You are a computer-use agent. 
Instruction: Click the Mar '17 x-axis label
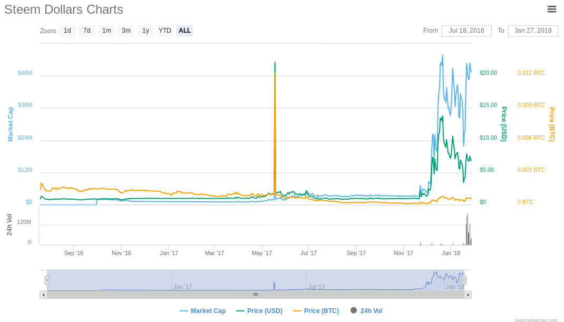point(215,253)
